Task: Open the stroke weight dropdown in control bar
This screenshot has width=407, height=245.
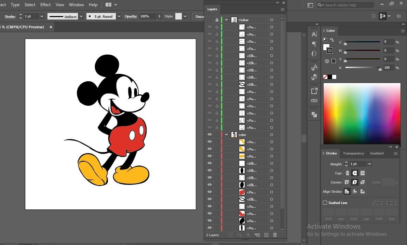Action: (x=42, y=16)
